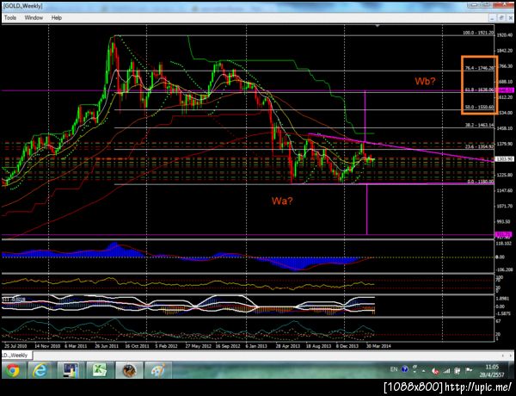Screen dimensions: 516x396
Task: Open the Tools menu
Action: 10,18
